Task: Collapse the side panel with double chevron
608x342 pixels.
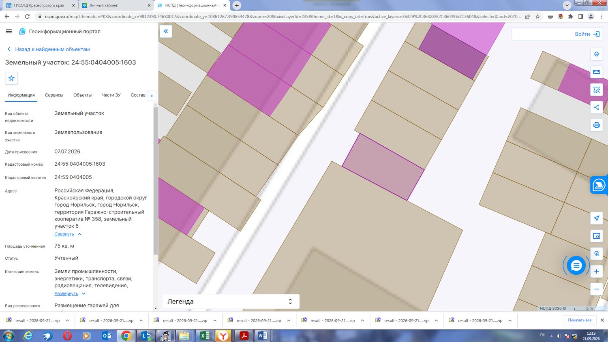Action: [x=166, y=31]
